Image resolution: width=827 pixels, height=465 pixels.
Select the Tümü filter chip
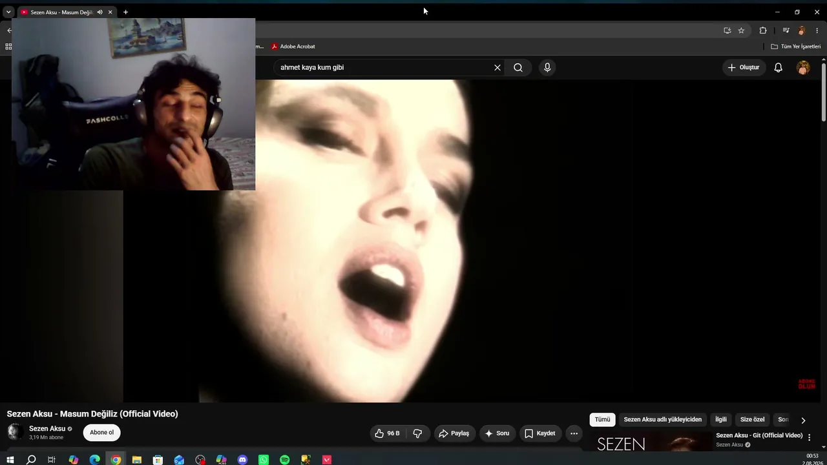coord(602,420)
